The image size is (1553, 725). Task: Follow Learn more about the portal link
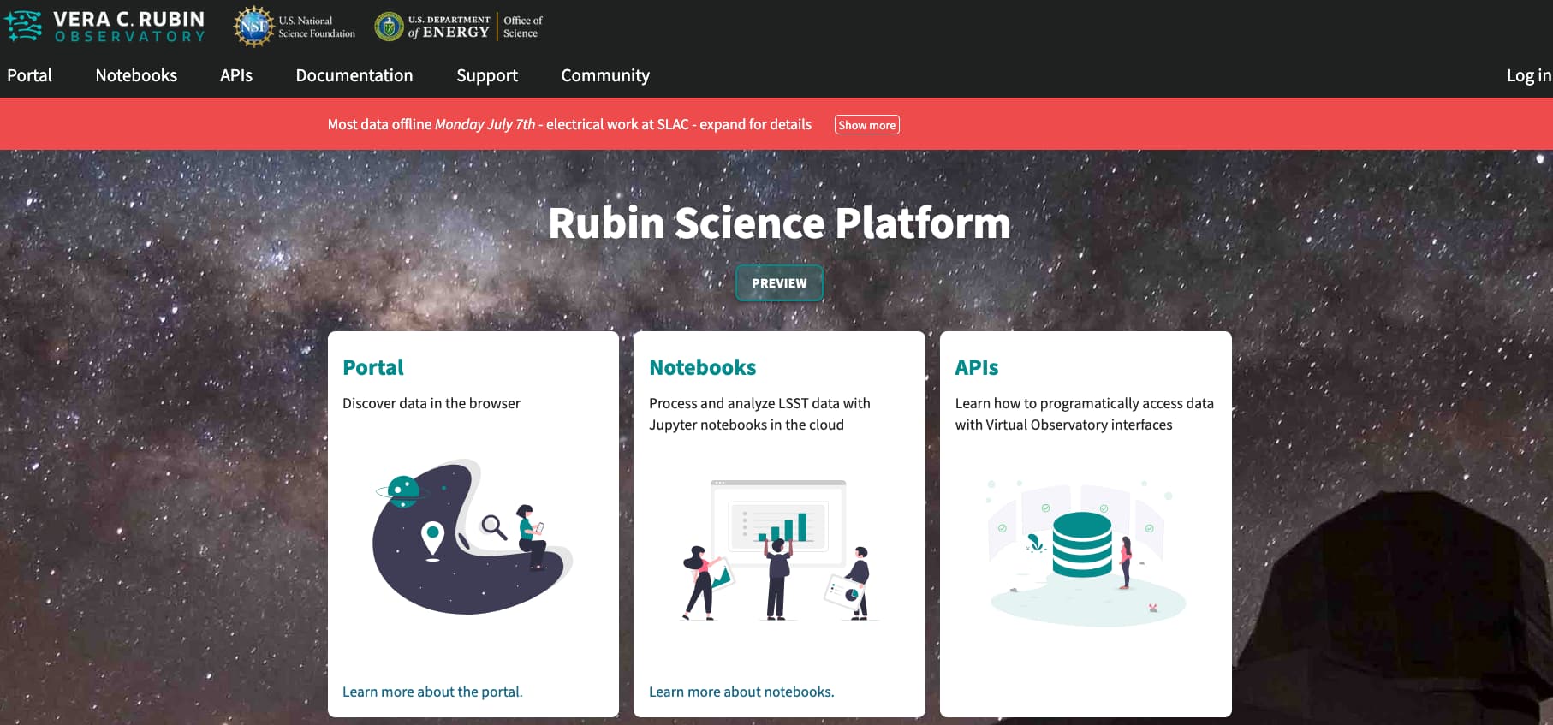point(432,692)
